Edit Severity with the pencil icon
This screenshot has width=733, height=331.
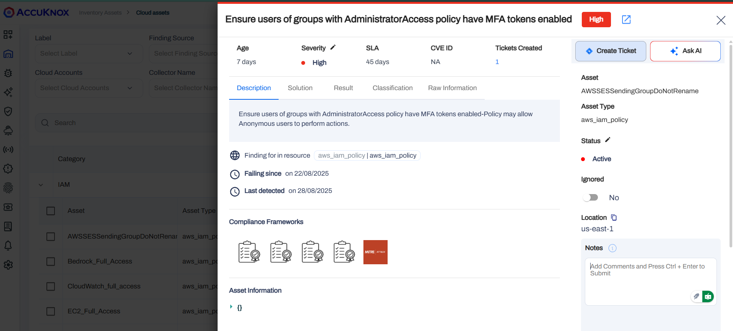(x=333, y=48)
